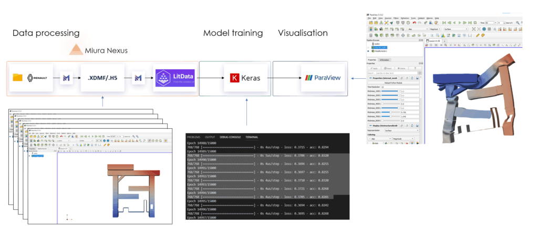Click the globe icon in the camera toolbar
Viewport: 538px width, 226px height.
(484, 29)
